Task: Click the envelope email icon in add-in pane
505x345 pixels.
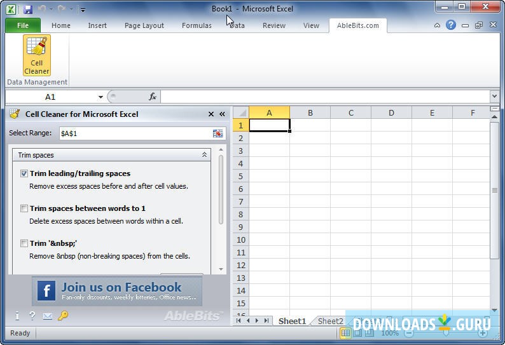Action: 48,316
